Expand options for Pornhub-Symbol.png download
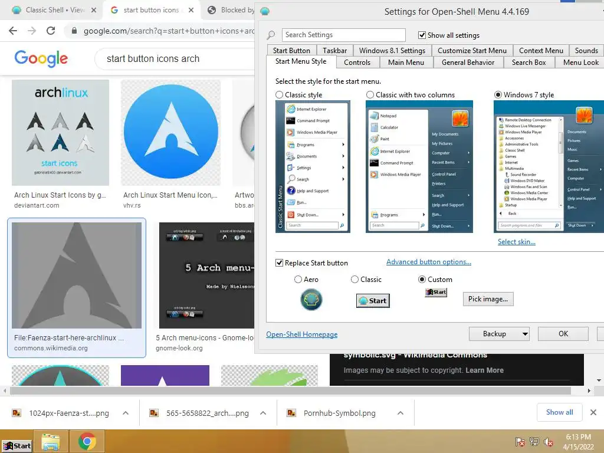 [401, 413]
